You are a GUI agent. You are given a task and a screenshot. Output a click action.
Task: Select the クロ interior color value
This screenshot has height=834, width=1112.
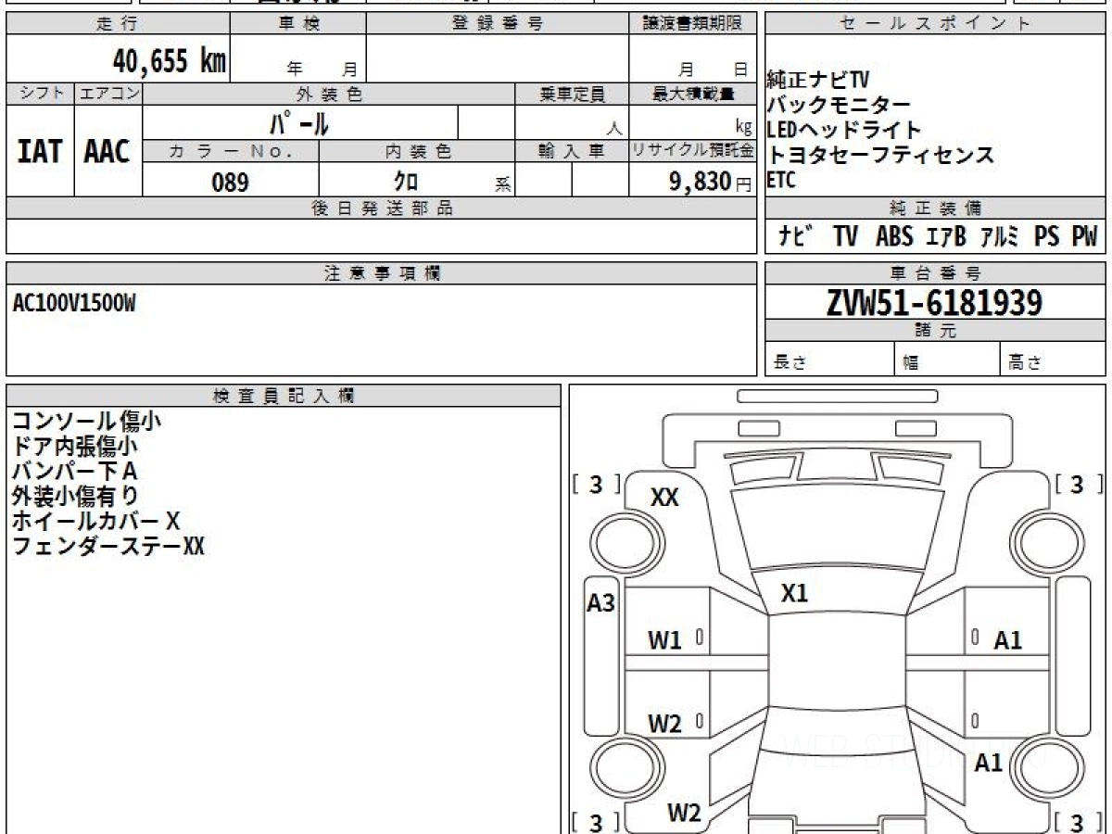click(x=406, y=182)
